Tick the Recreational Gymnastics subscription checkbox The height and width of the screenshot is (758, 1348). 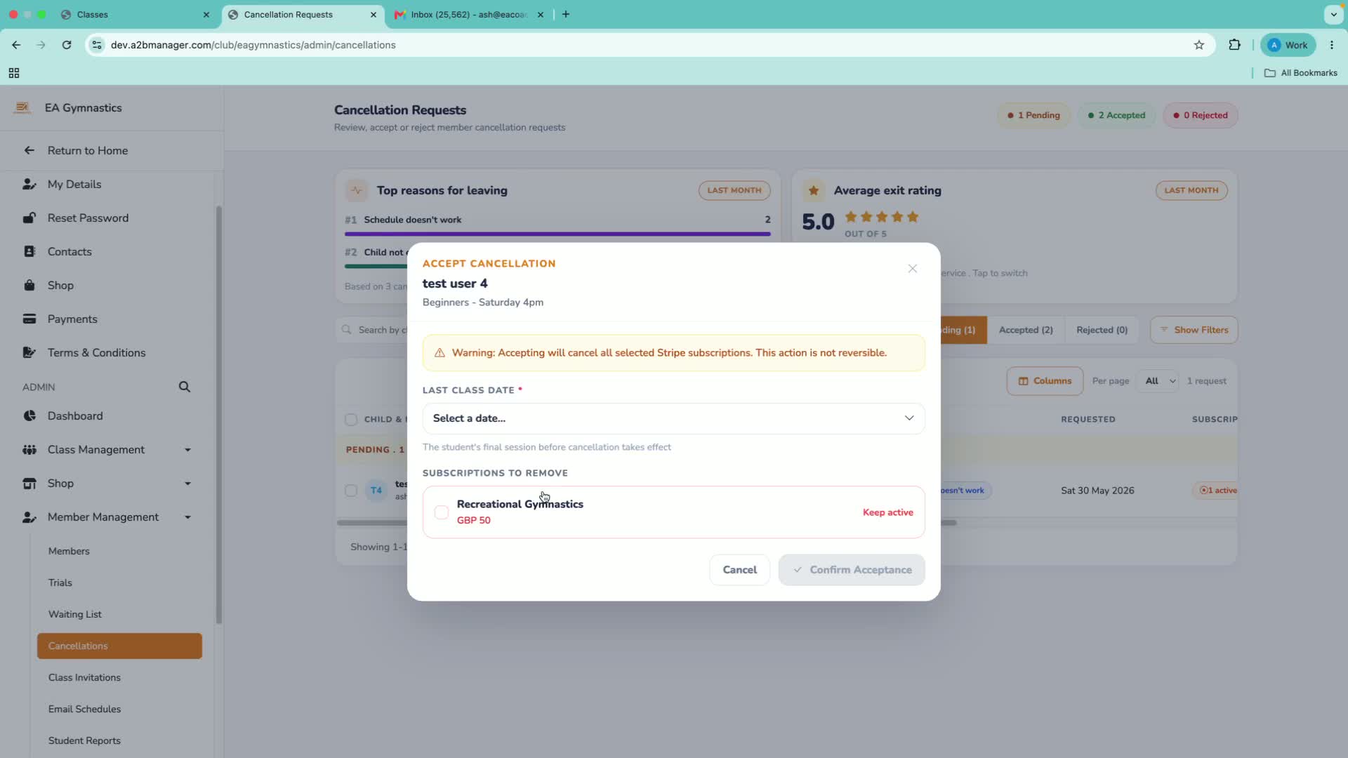(x=442, y=512)
